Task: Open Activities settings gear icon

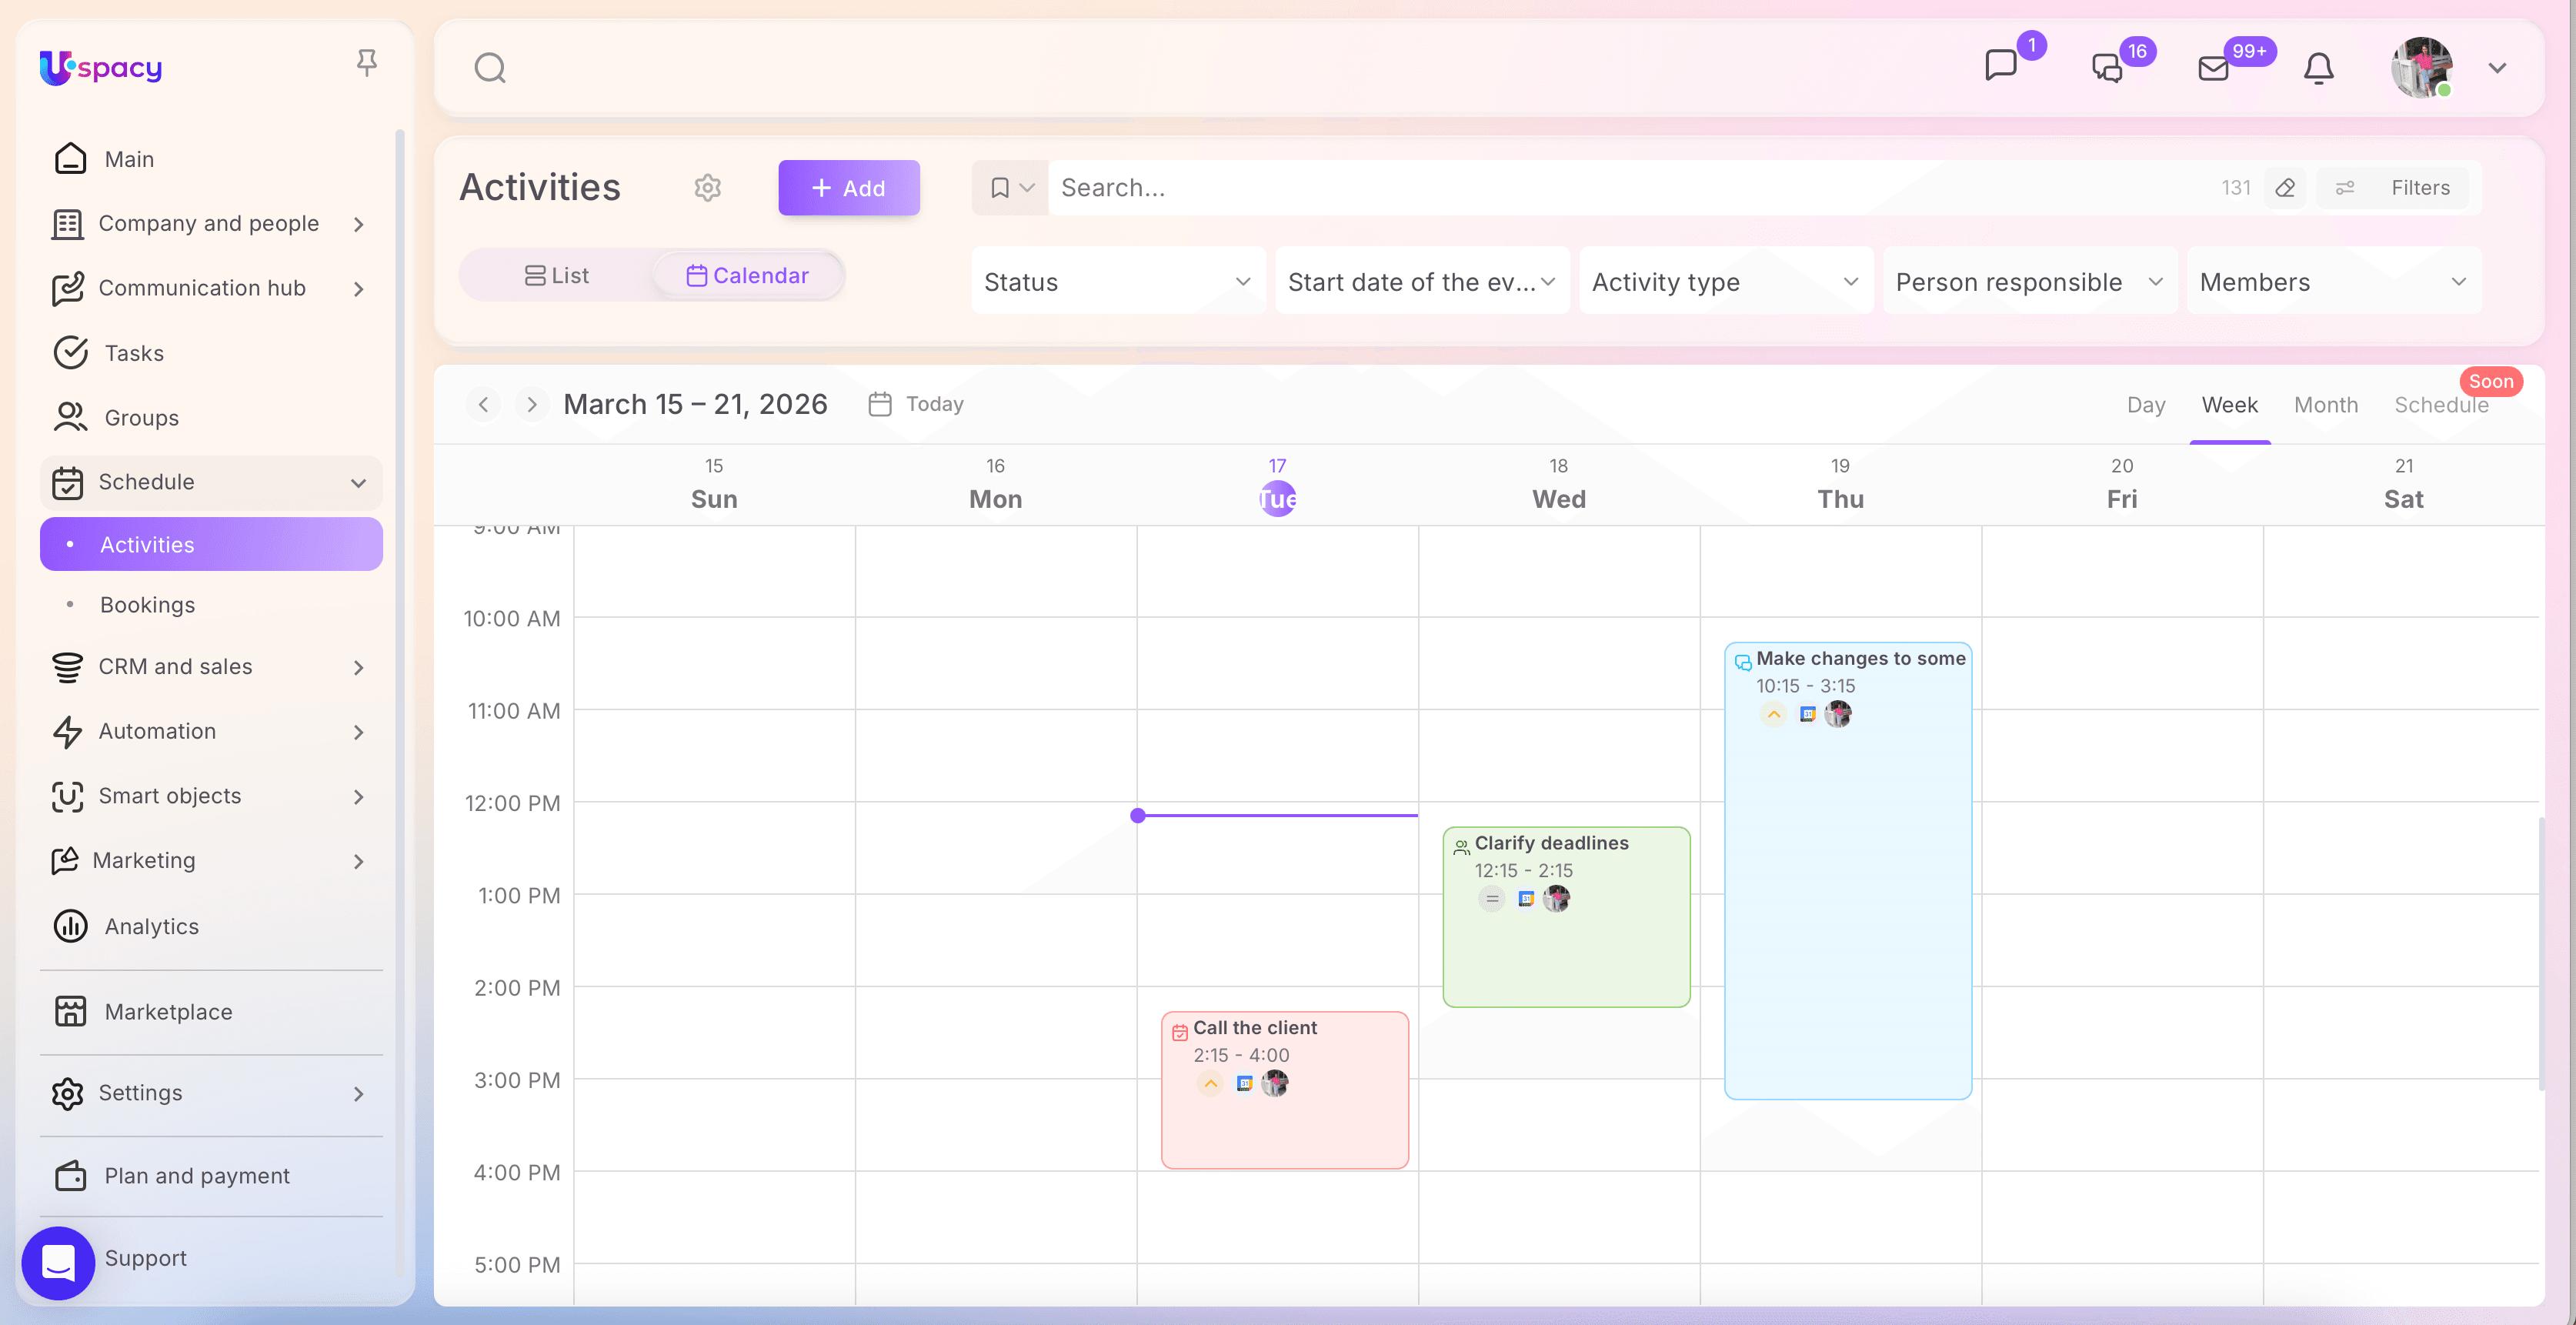Action: coord(707,188)
